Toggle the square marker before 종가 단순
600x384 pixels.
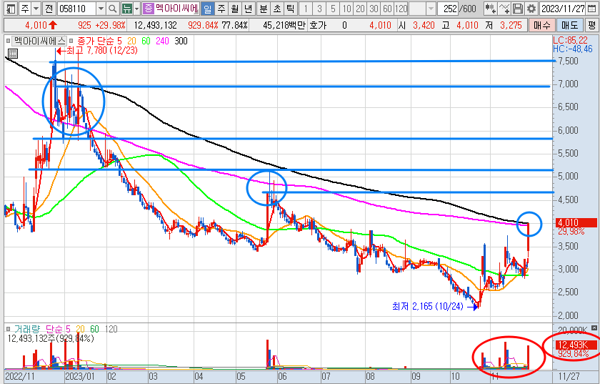coord(71,41)
